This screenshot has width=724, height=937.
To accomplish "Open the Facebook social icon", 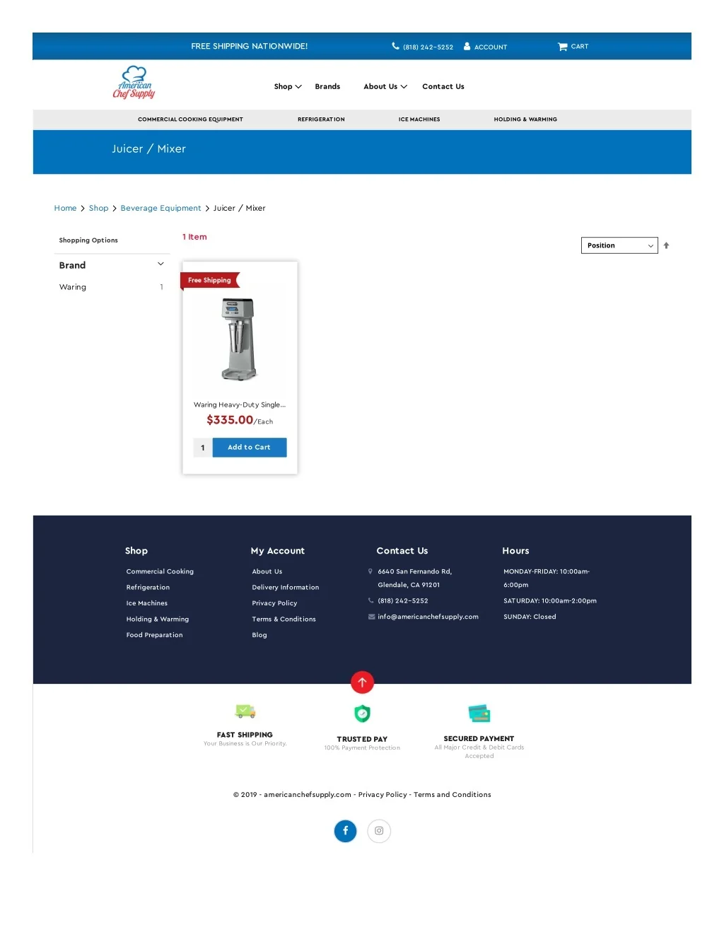I will (345, 831).
